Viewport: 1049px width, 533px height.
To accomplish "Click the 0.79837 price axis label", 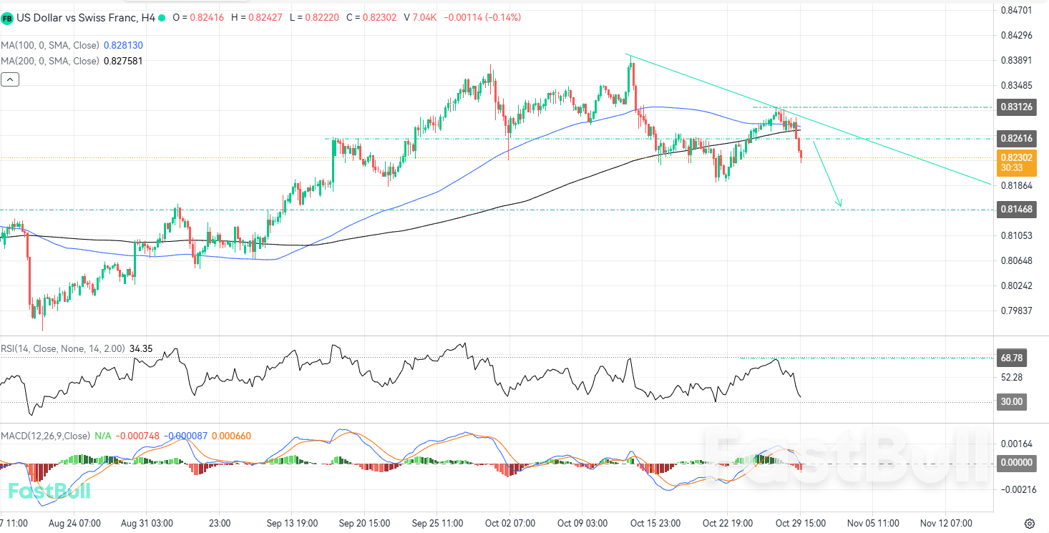I will (x=1016, y=310).
